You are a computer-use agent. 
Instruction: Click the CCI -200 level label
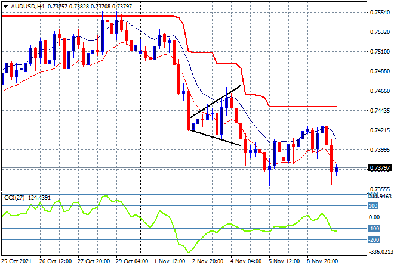(x=374, y=240)
